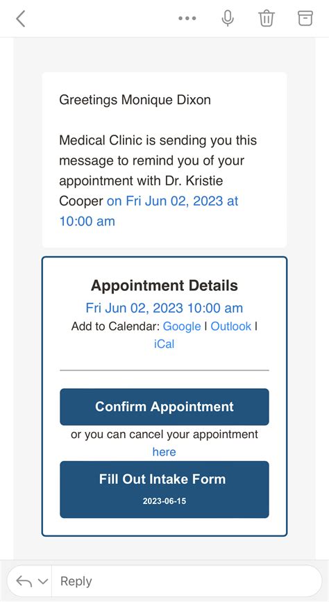The width and height of the screenshot is (329, 602).
Task: Open the three-dot more options menu
Action: coord(187,18)
